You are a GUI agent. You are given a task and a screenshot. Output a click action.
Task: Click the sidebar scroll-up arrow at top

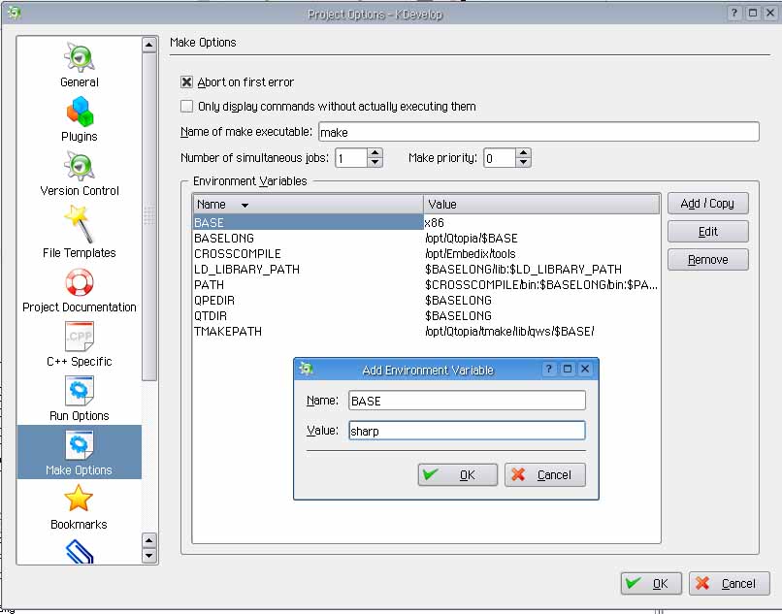[149, 45]
